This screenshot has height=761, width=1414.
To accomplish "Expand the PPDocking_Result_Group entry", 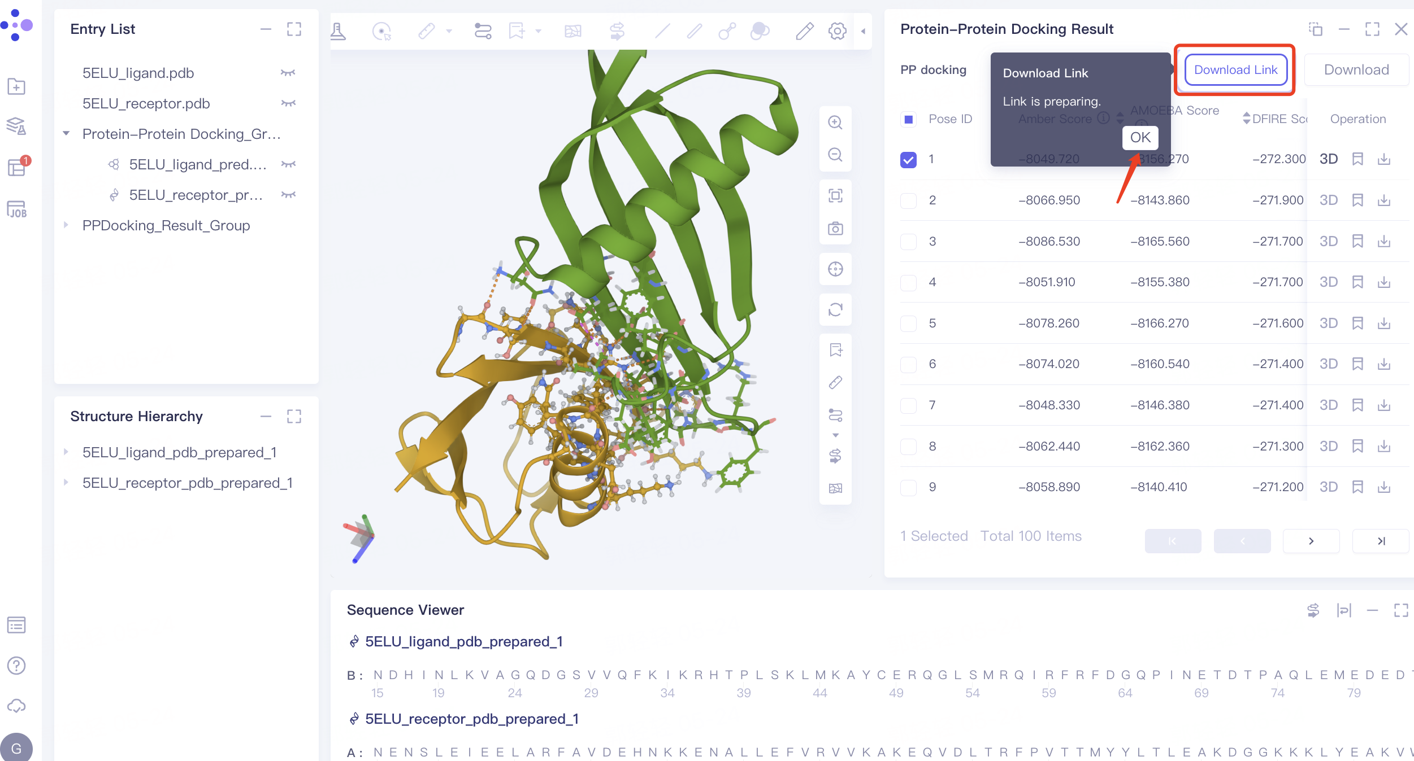I will tap(65, 225).
